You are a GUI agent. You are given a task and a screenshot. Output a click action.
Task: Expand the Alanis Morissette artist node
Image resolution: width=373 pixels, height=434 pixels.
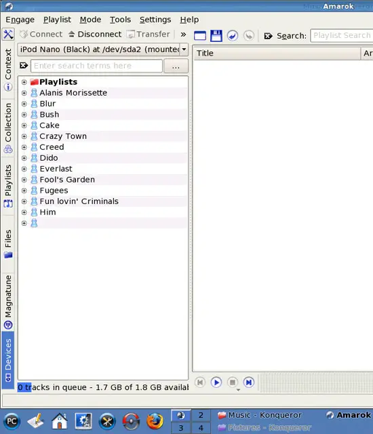(24, 93)
